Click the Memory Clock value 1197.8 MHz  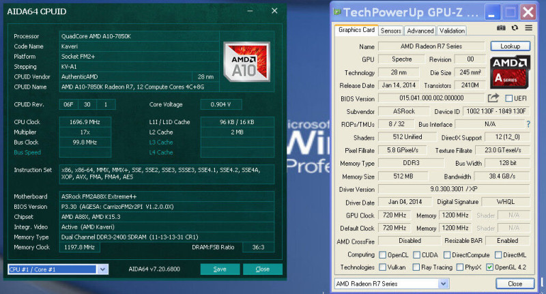79,248
